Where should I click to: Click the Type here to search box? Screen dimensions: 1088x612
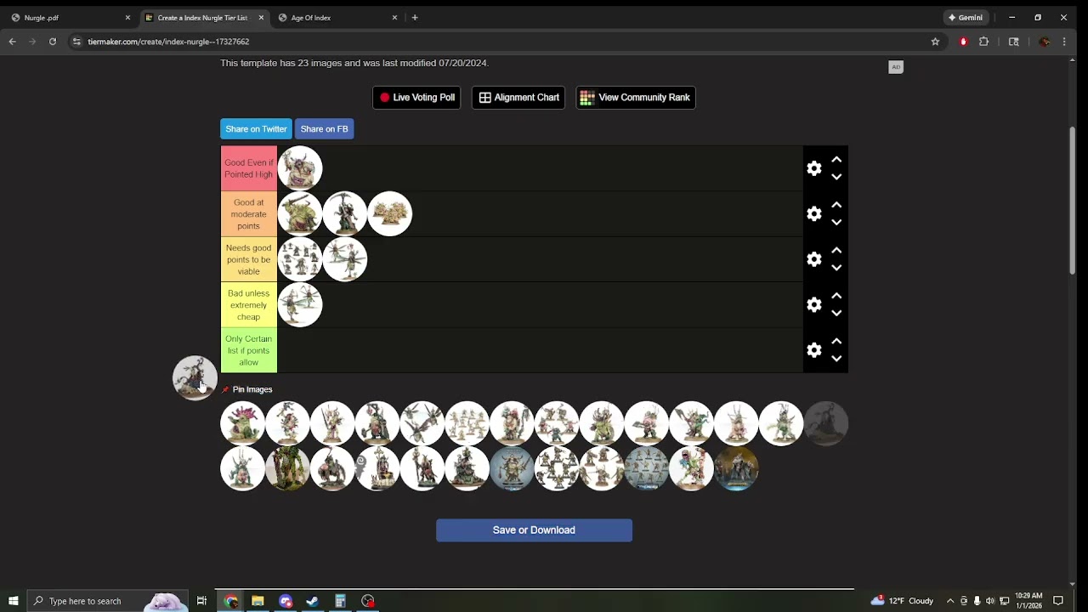click(x=108, y=601)
